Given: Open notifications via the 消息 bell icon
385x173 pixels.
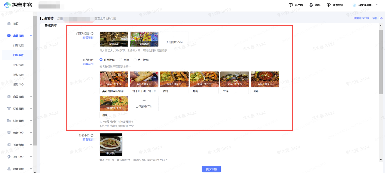Looking at the screenshot, I should point(311,5).
